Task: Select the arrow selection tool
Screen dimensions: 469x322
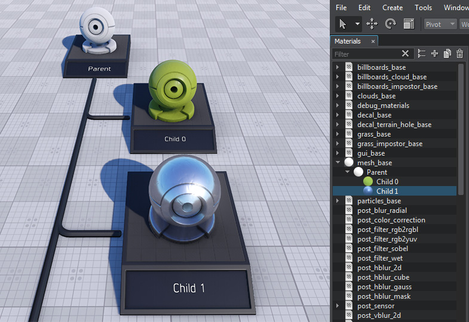Action: point(342,24)
